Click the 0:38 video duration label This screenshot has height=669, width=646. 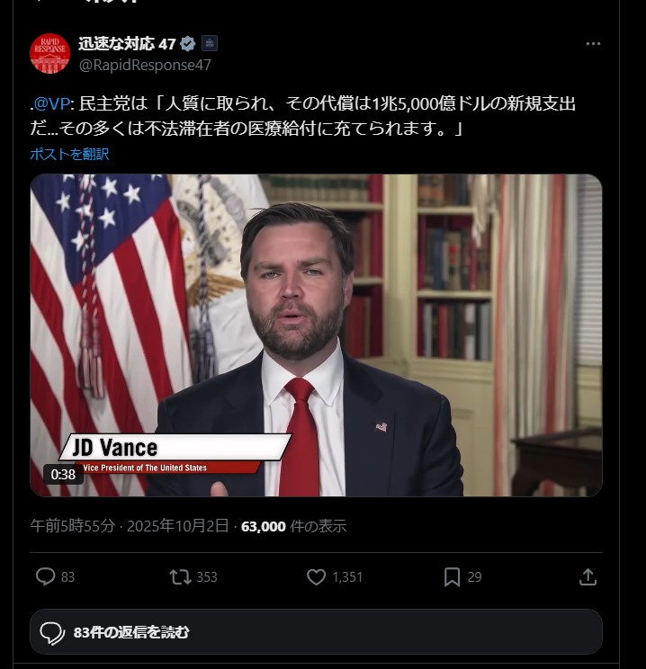pos(63,474)
